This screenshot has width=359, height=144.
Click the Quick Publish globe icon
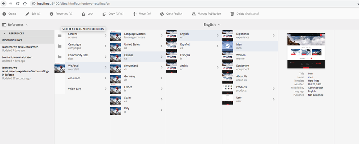coord(162,14)
